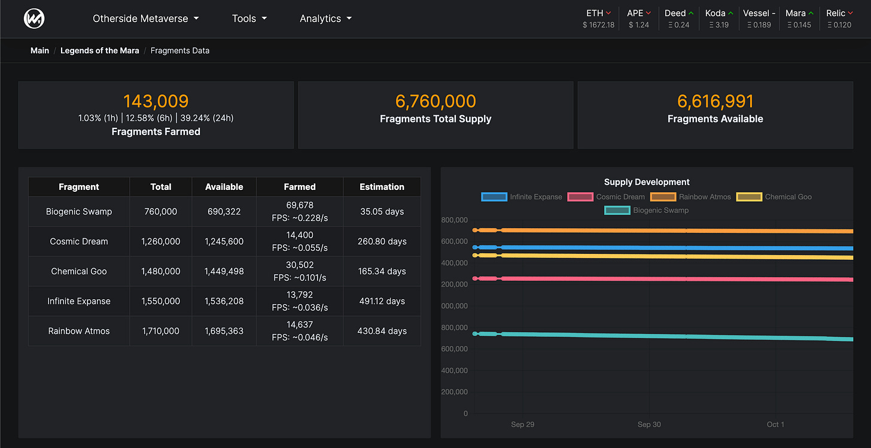Screen dimensions: 871x448
Task: Toggle the Biogenic Swamp legend swatch
Action: (x=617, y=210)
